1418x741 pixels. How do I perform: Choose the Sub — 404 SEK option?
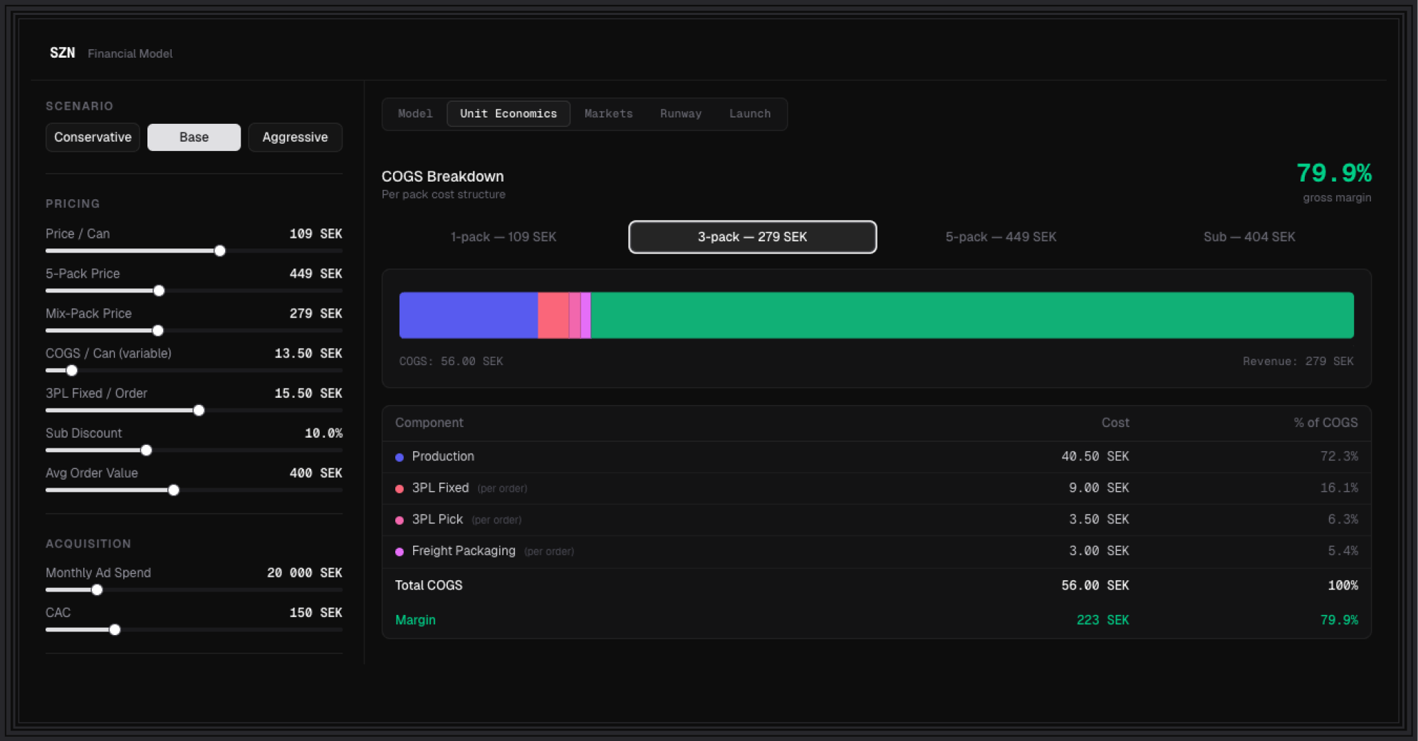pyautogui.click(x=1248, y=237)
